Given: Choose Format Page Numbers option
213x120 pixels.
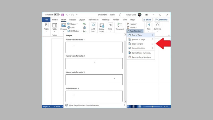Looking at the screenshot, I should (141, 53).
